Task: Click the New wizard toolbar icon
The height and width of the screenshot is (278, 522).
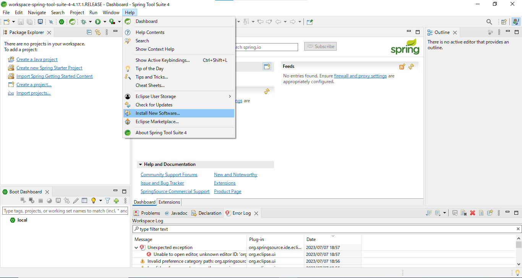Action: point(7,22)
